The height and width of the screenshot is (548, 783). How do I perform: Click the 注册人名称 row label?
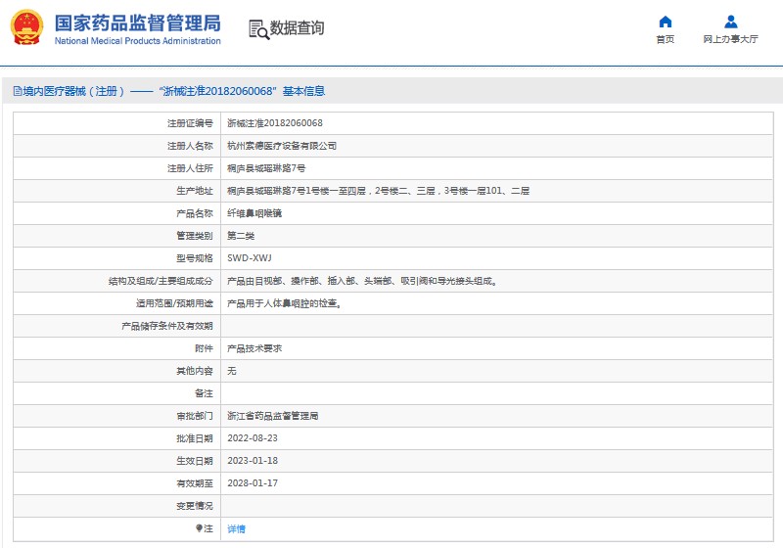click(x=190, y=146)
